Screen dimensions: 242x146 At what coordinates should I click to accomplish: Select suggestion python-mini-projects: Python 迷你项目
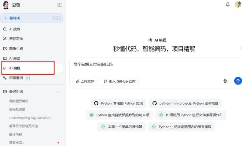pos(185,103)
